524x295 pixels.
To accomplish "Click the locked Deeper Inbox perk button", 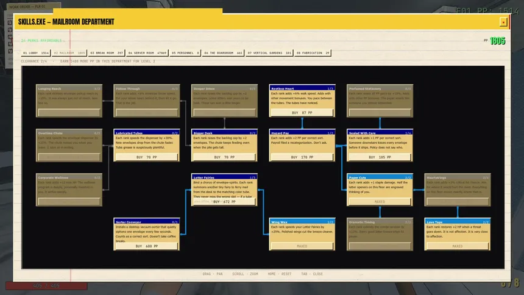I will [x=224, y=113].
